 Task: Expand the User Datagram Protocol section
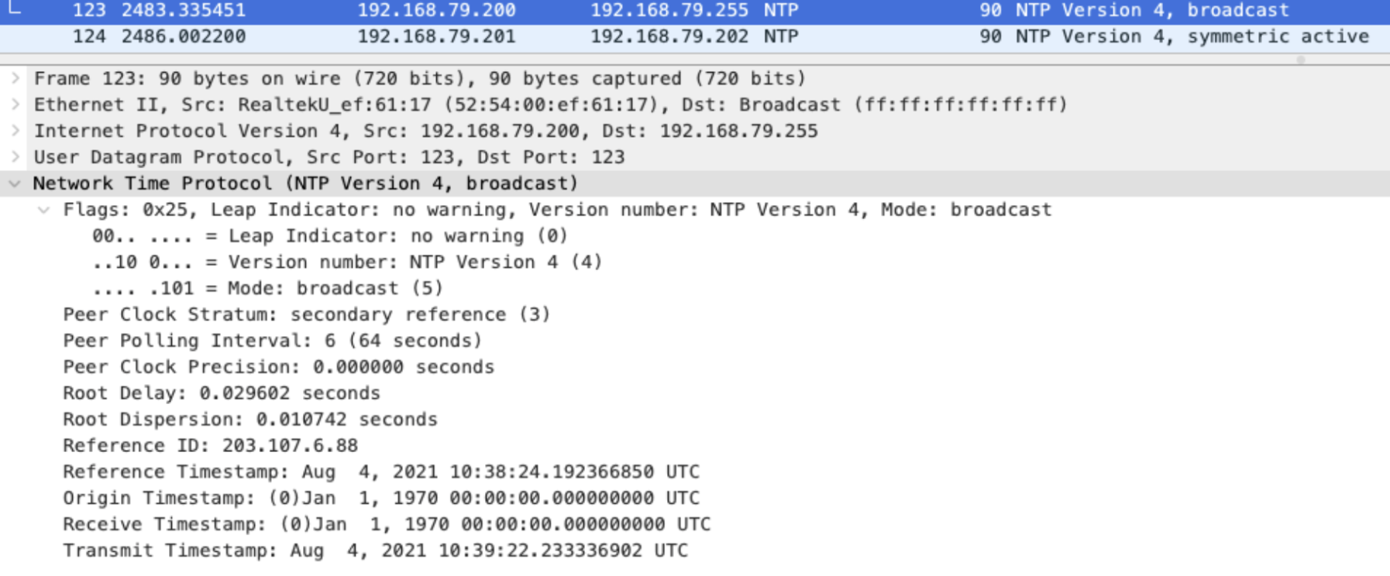15,157
